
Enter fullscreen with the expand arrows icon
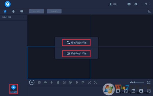pos(149,82)
